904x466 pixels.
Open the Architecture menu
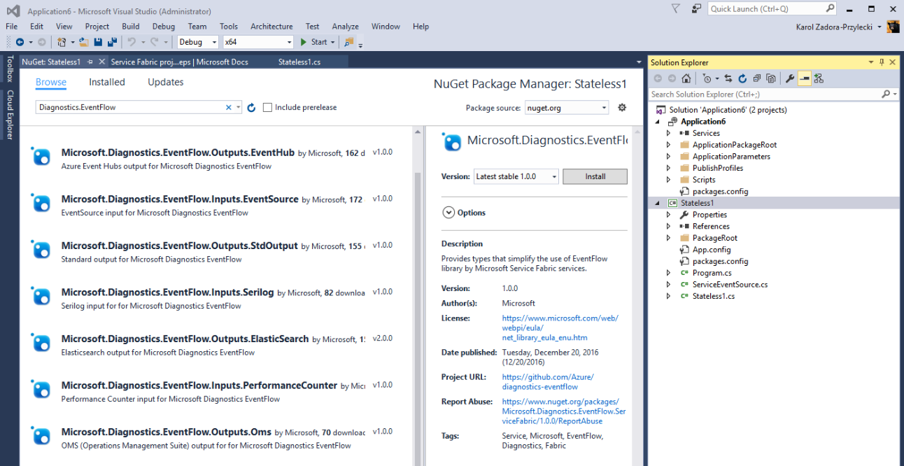(271, 26)
